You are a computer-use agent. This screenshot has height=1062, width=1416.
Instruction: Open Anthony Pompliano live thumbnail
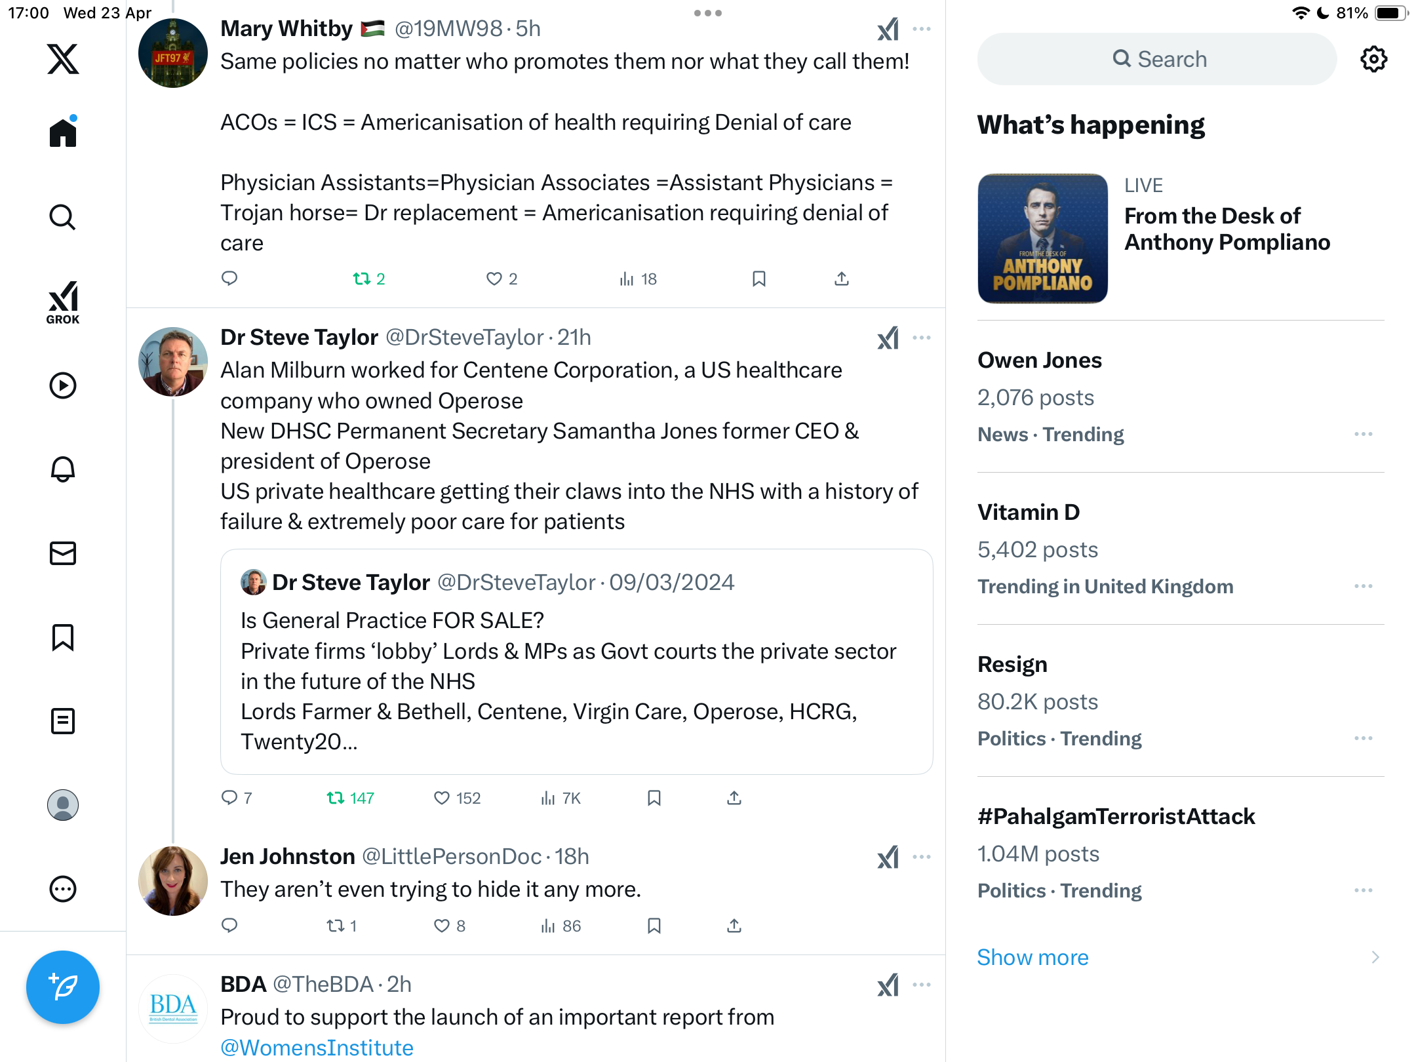coord(1042,238)
